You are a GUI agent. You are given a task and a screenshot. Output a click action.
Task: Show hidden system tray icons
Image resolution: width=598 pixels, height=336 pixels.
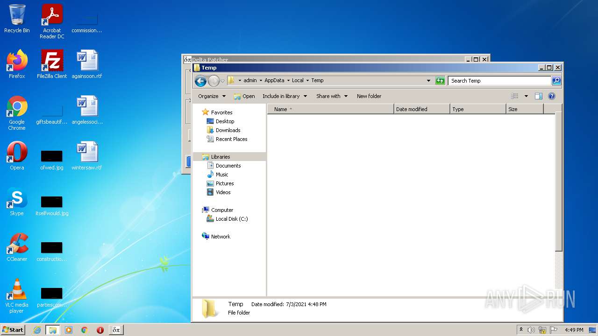click(x=521, y=330)
